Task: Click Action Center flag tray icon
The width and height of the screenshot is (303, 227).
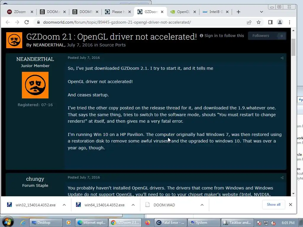Action: point(259,223)
